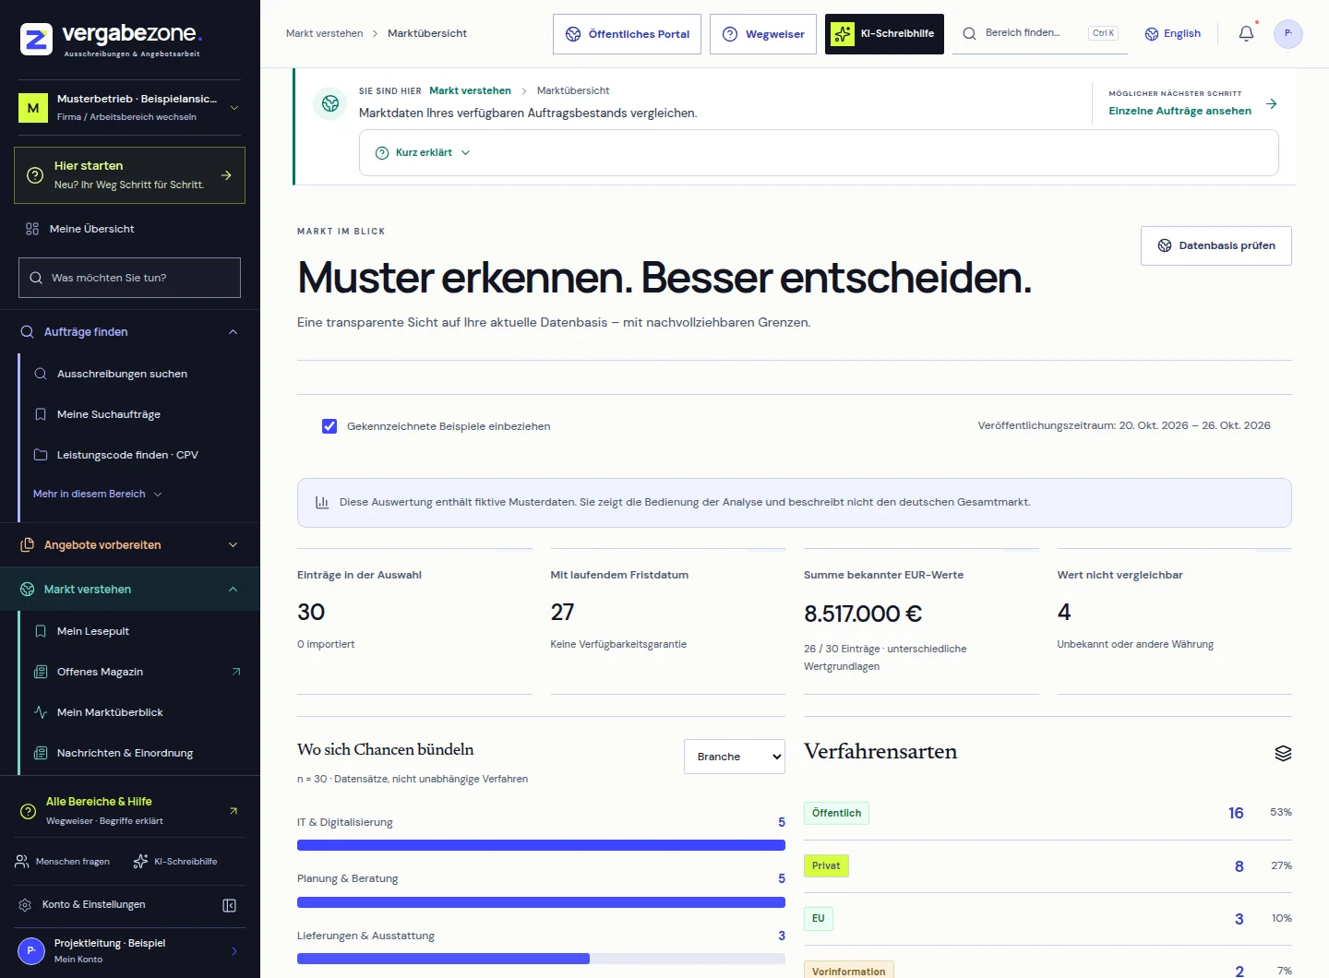Open Projektleitung · Beispiel account
This screenshot has height=978, width=1329.
pyautogui.click(x=129, y=950)
